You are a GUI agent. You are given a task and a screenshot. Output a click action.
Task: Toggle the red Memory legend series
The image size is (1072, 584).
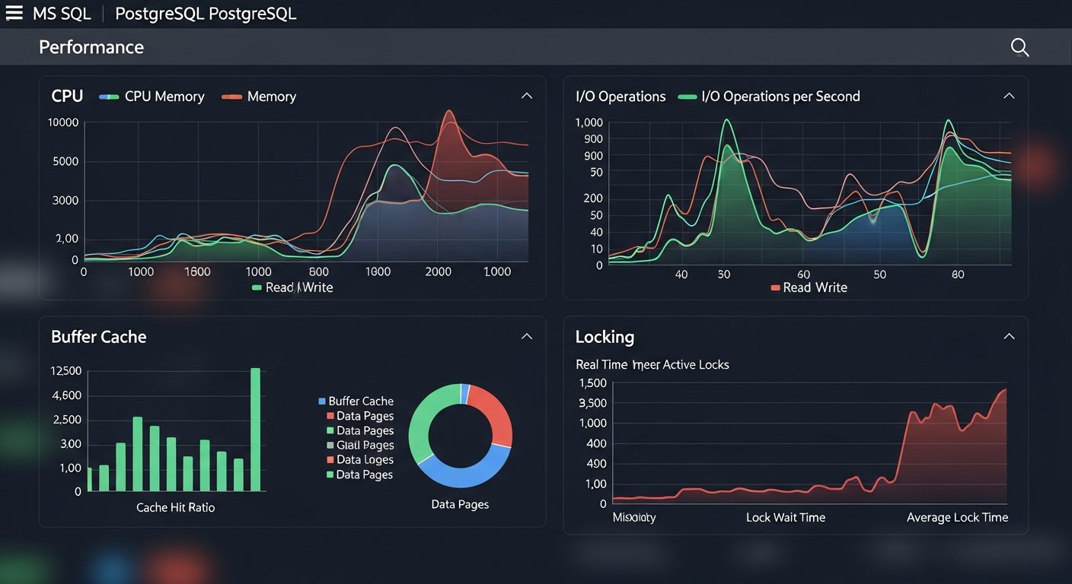[x=259, y=97]
